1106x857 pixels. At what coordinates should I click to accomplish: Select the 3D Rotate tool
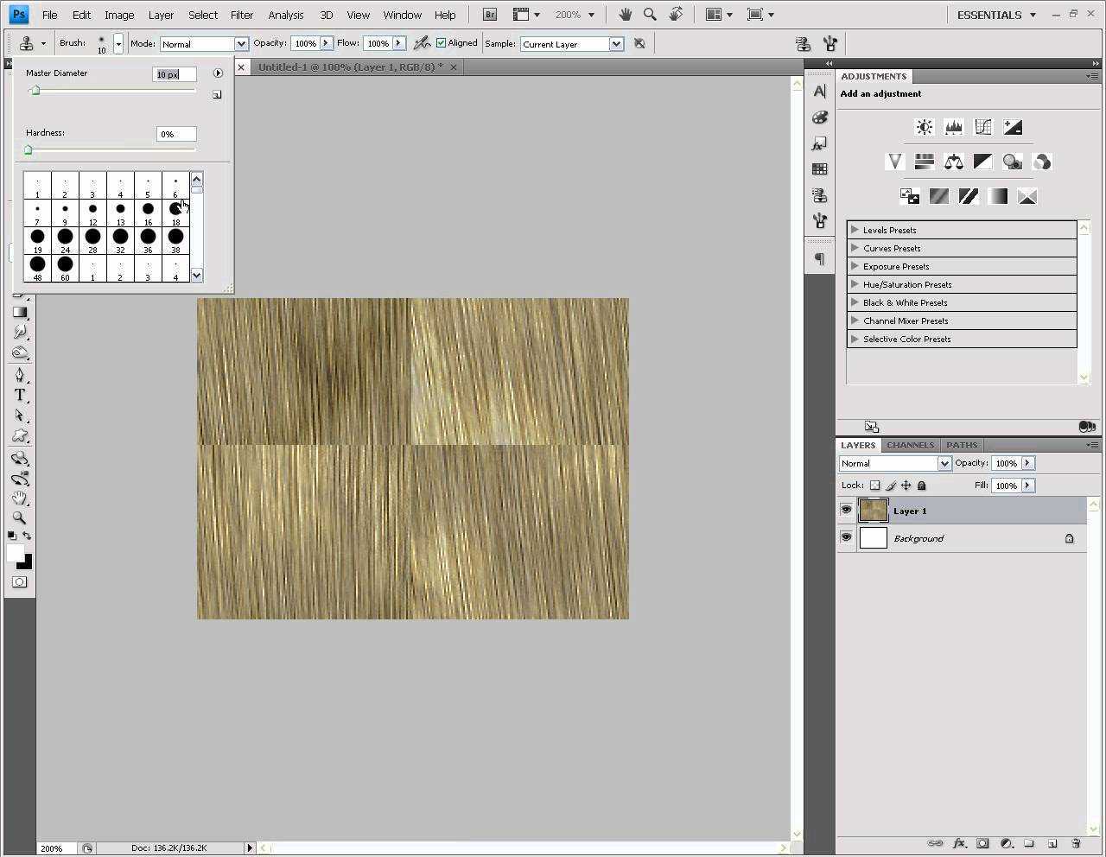pos(20,459)
